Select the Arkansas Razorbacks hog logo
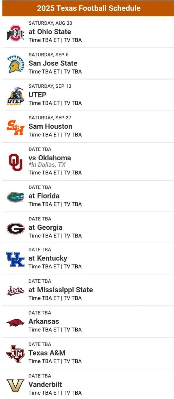174x399 pixels. [16, 322]
